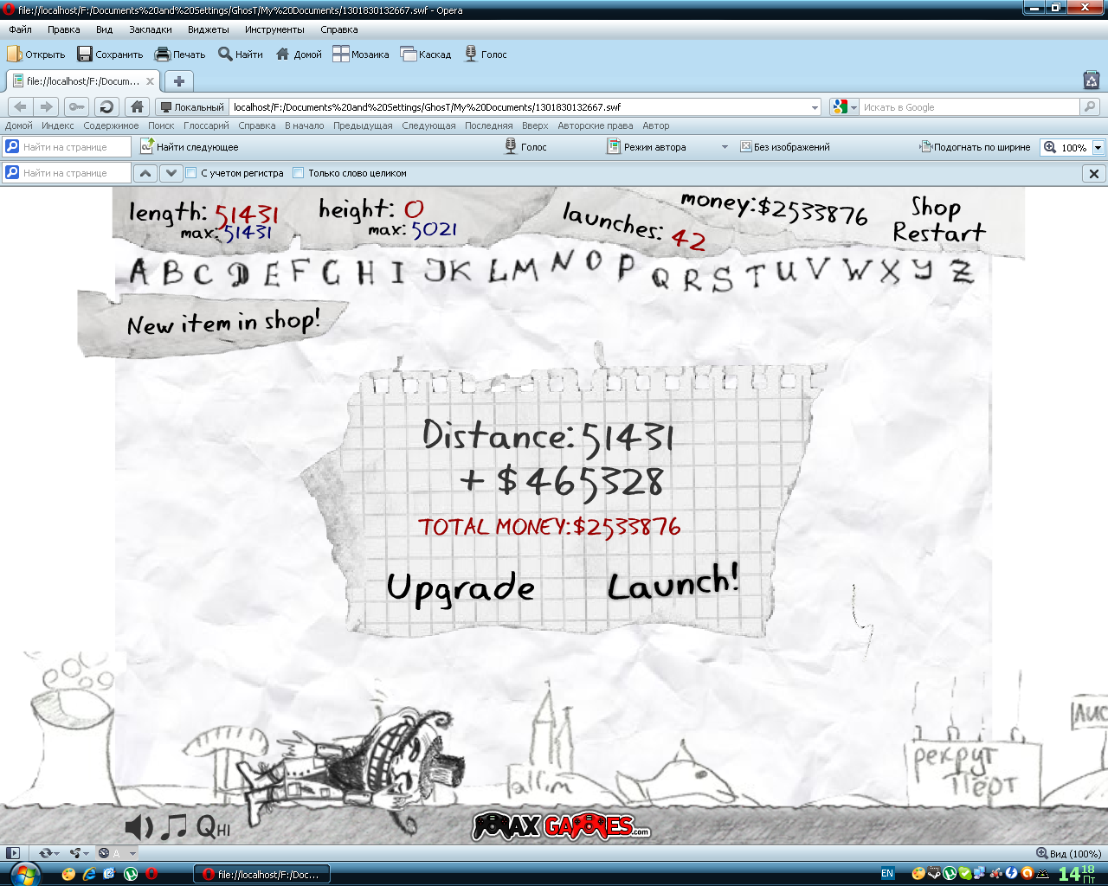Toggle game quality setting
This screenshot has width=1108, height=886.
pyautogui.click(x=213, y=828)
